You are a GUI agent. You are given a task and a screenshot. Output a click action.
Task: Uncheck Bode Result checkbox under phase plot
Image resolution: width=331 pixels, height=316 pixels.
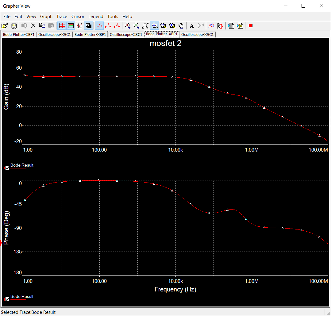click(7, 299)
